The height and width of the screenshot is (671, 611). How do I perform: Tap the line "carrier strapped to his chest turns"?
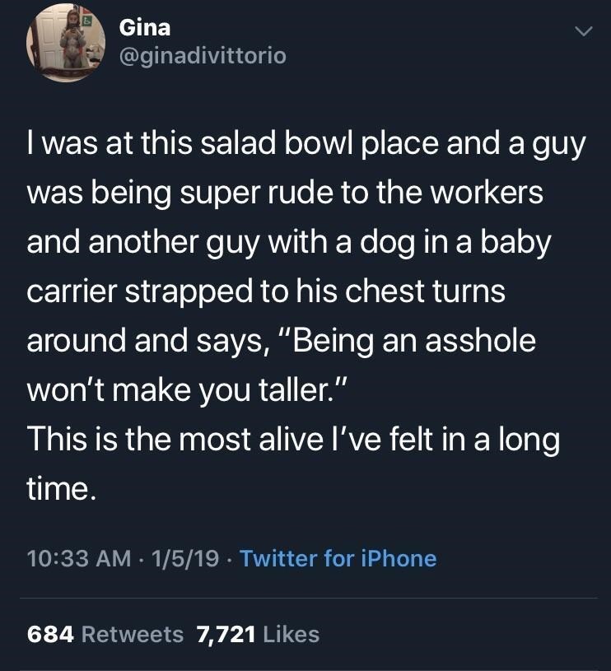pos(266,292)
